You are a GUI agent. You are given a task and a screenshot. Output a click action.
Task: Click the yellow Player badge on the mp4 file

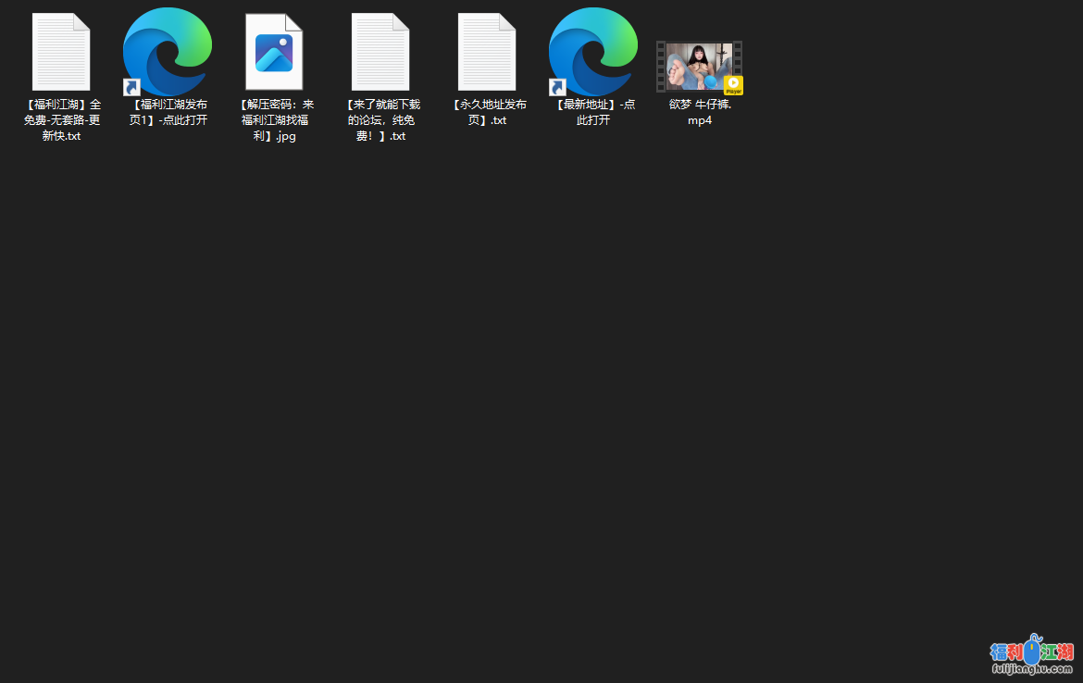pyautogui.click(x=733, y=85)
